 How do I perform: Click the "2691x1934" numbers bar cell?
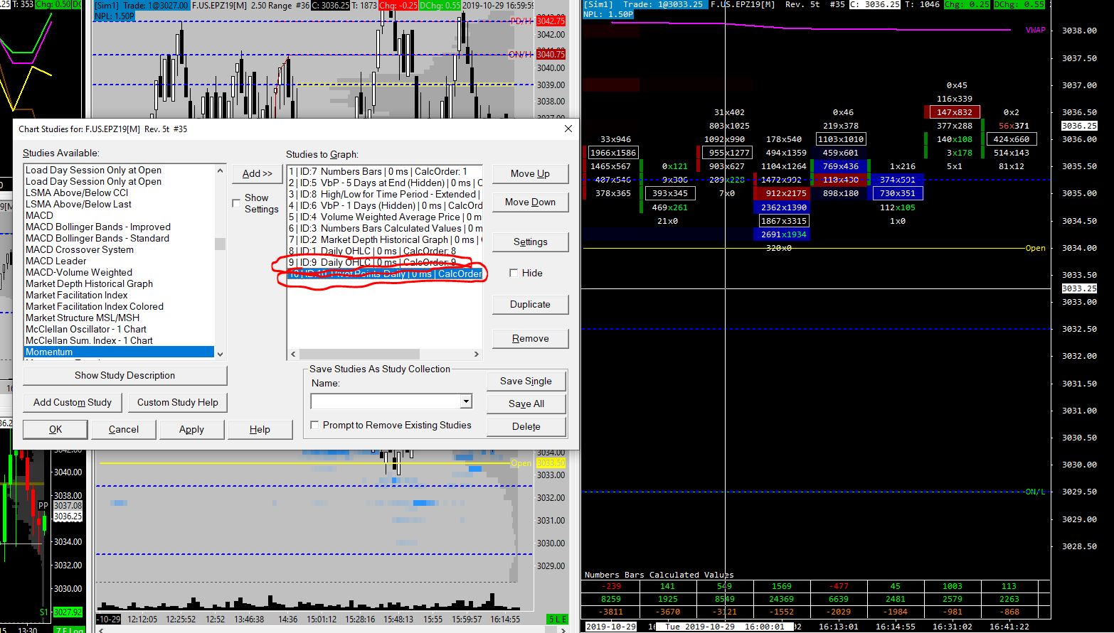pos(783,234)
